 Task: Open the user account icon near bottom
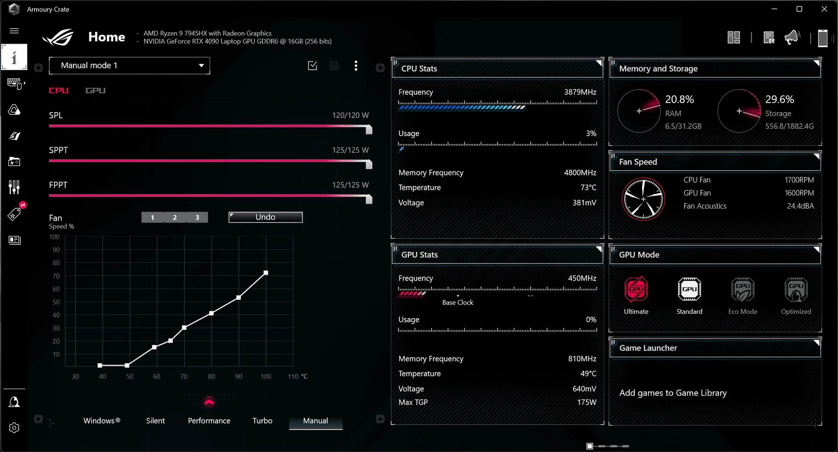(14, 401)
